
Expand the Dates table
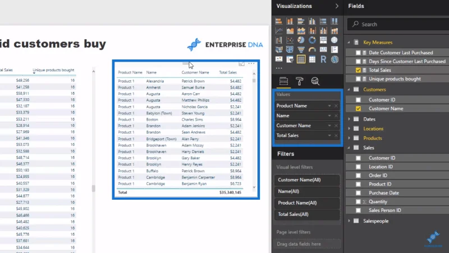pyautogui.click(x=349, y=119)
